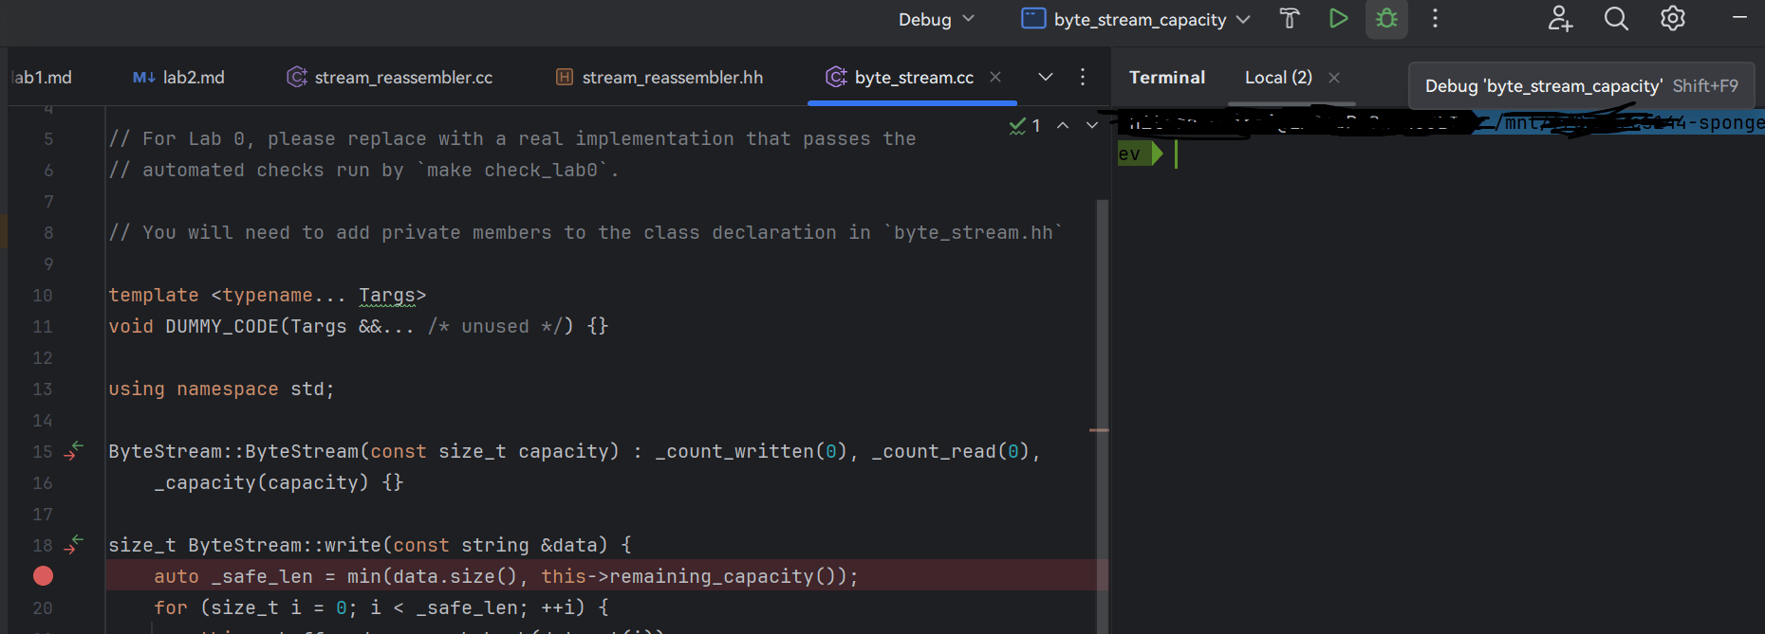Show hidden editor tabs via the chevron
Viewport: 1765px width, 634px height.
(1046, 77)
